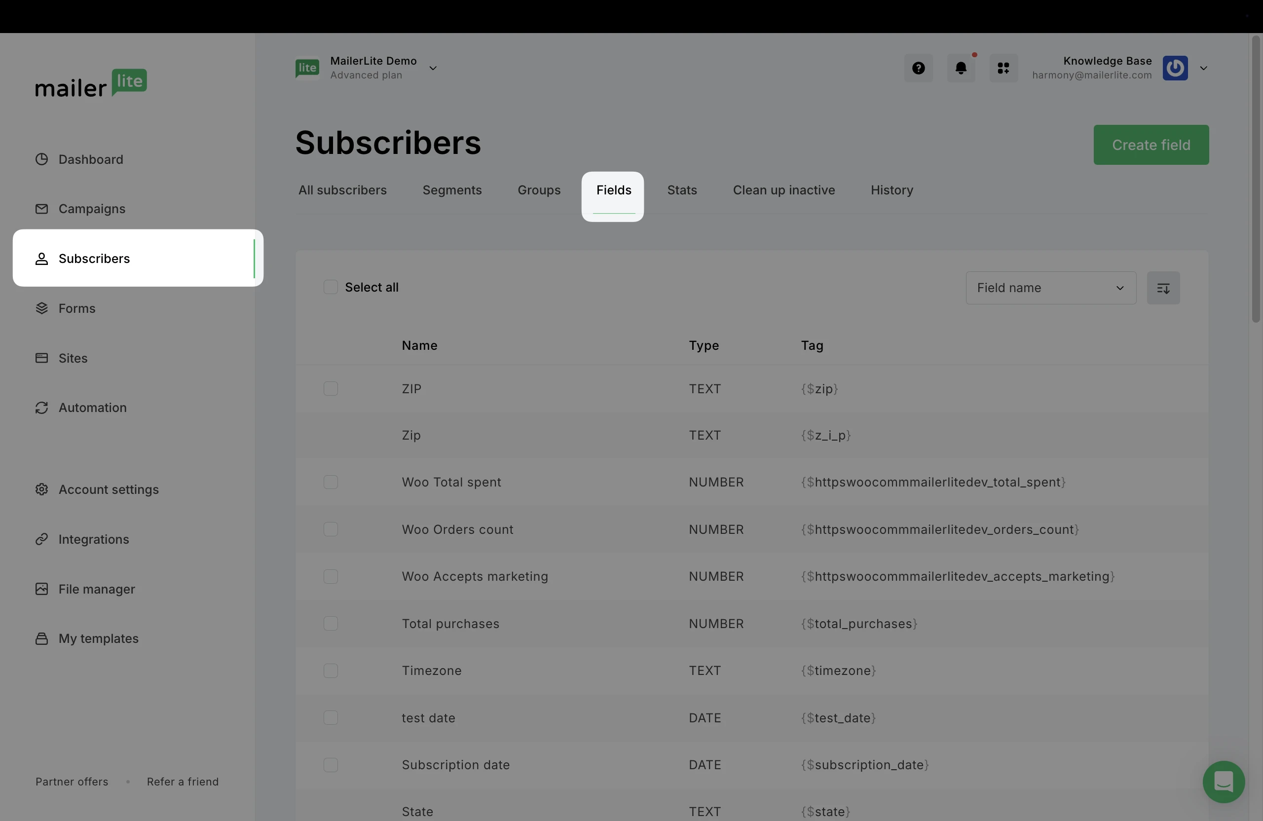Open the help question mark icon

tap(918, 68)
